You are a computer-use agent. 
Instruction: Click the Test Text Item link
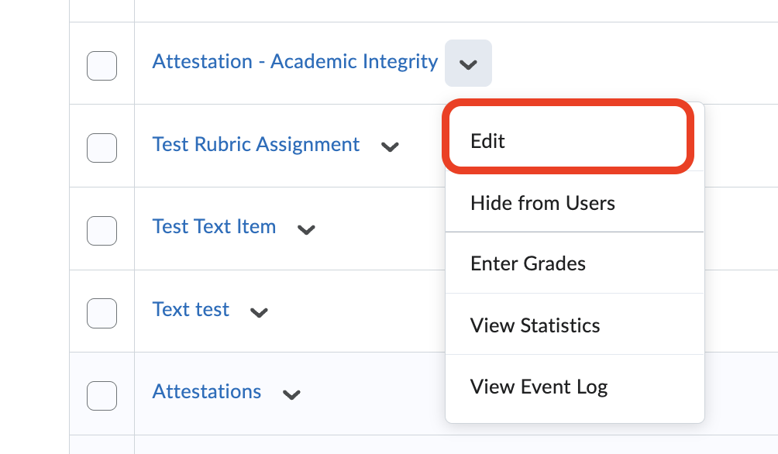[x=214, y=227]
